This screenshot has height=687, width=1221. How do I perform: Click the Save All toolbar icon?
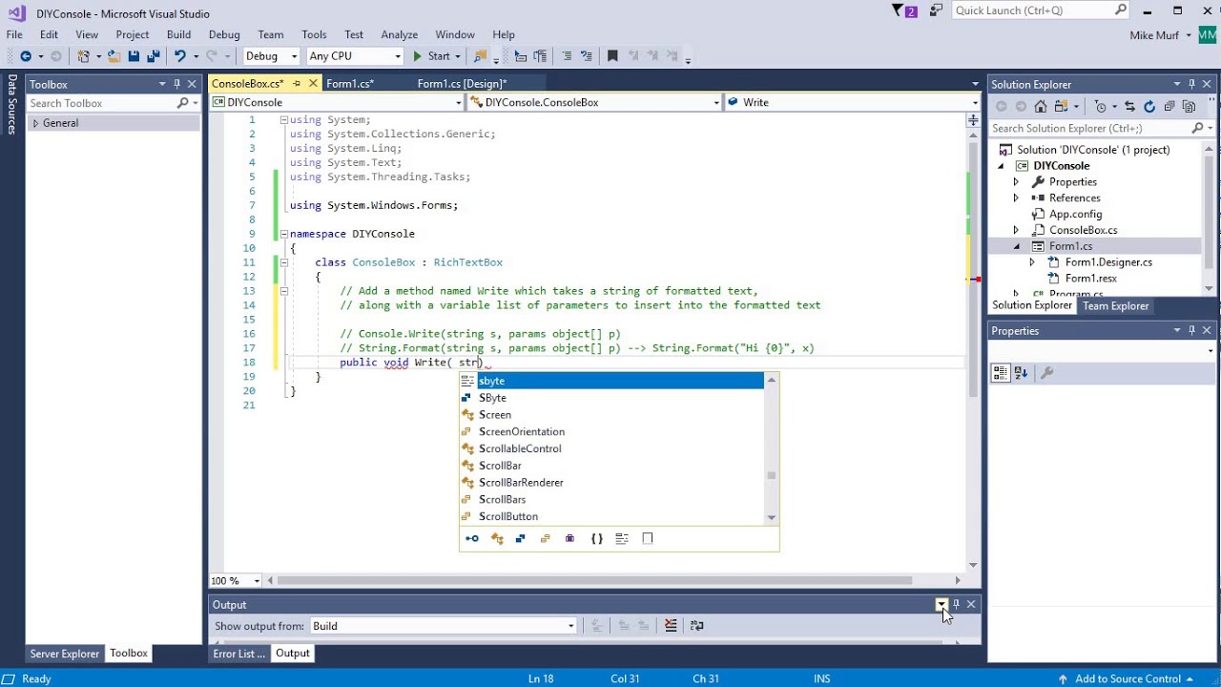tap(152, 56)
